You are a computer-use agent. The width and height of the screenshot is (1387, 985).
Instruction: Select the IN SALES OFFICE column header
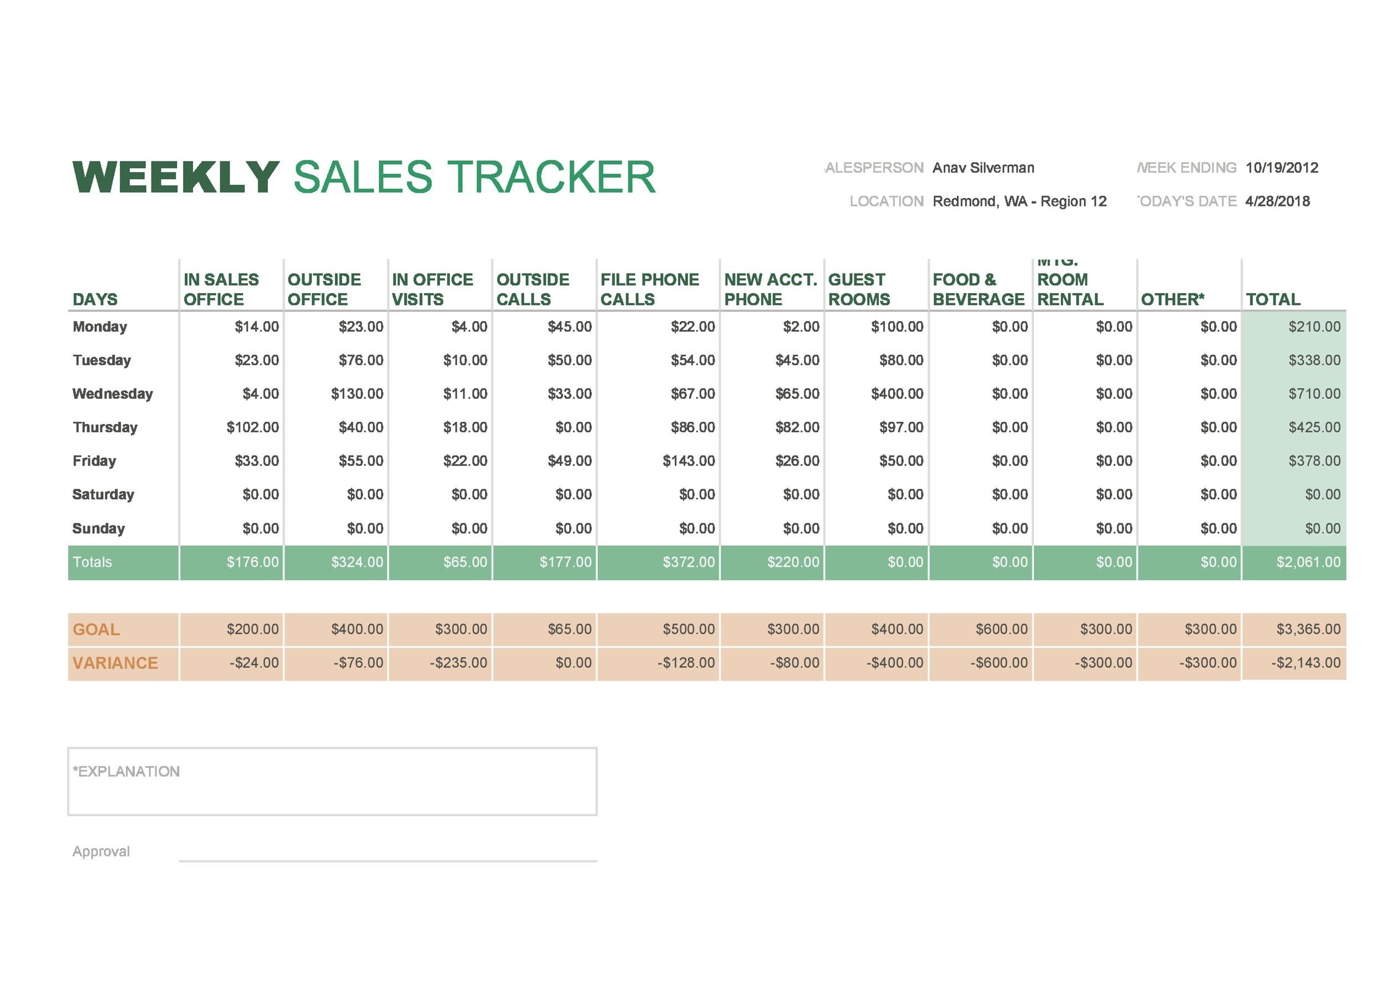[x=221, y=289]
